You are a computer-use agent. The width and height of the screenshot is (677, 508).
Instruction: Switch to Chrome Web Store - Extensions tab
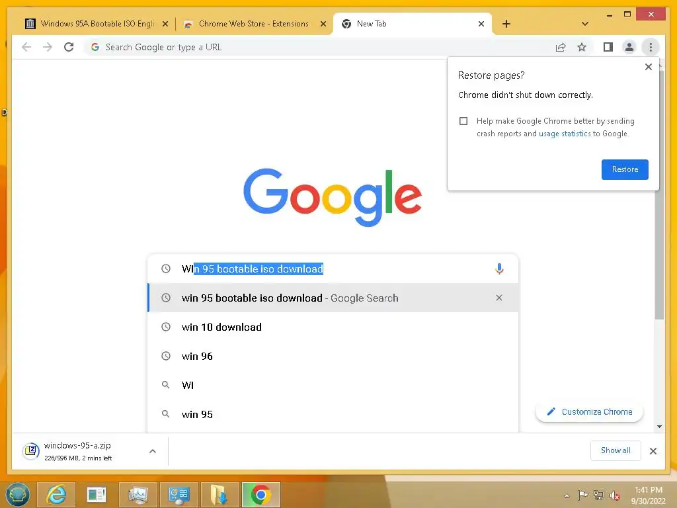pos(253,24)
